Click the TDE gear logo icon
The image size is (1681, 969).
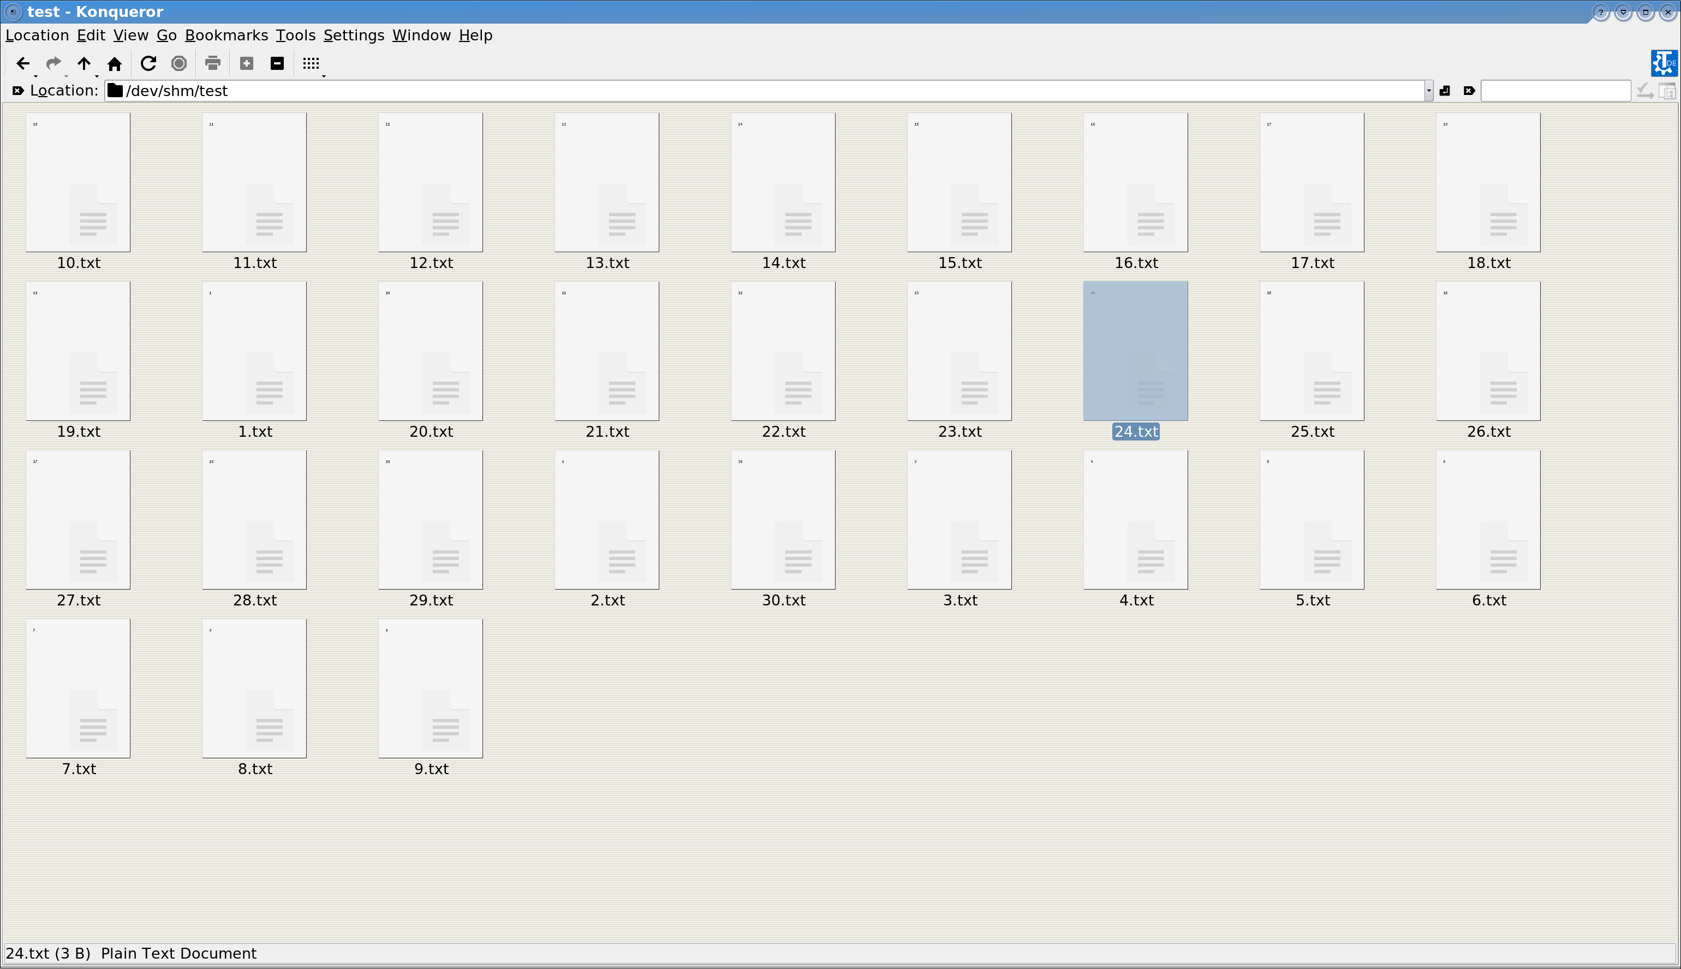1664,63
